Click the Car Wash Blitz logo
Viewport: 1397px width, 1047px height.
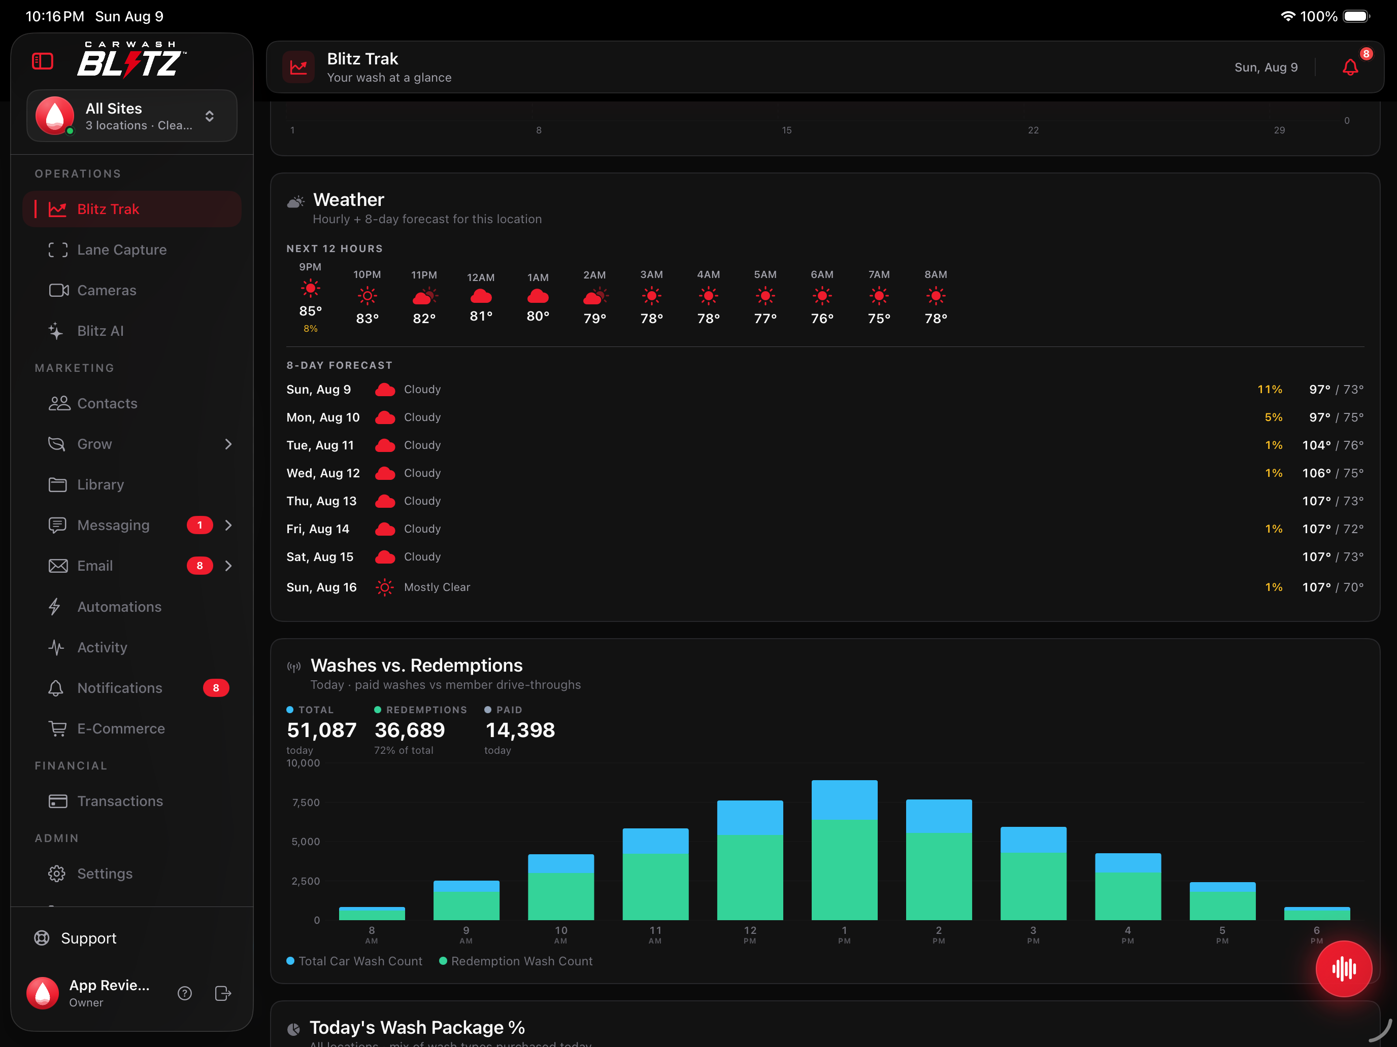(131, 59)
